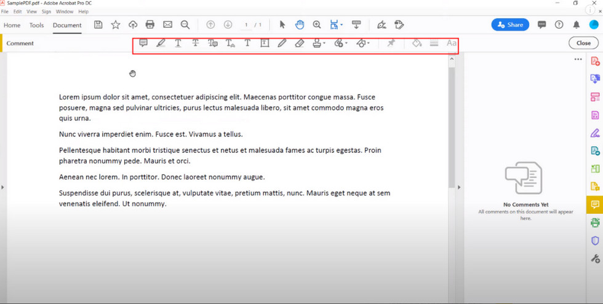Open the redact or edit tag icon
The height and width of the screenshot is (304, 603).
(x=399, y=25)
